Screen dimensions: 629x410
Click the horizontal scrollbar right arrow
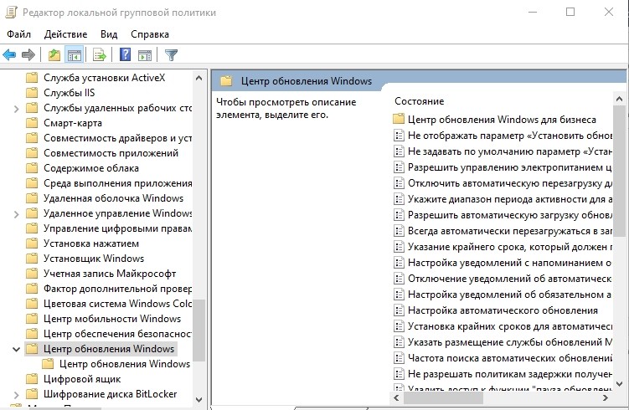(x=606, y=398)
